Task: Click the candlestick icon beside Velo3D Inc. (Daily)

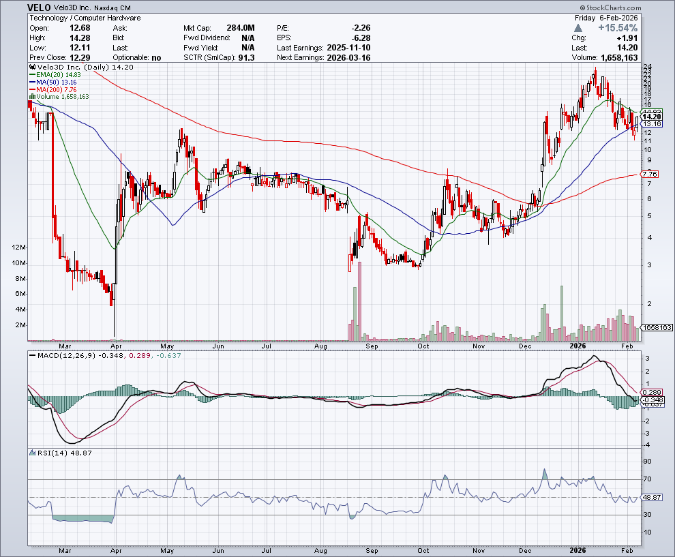Action: (x=32, y=67)
